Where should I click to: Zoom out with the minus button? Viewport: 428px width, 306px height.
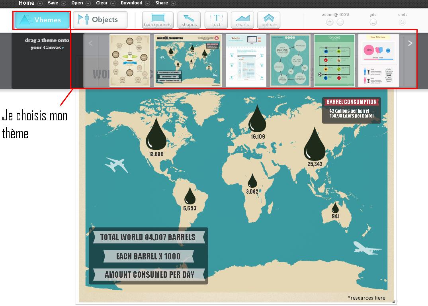(340, 22)
